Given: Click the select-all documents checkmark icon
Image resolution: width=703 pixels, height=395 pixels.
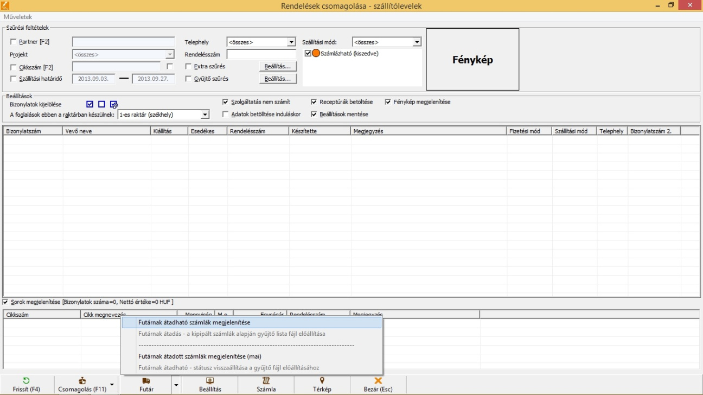Looking at the screenshot, I should point(90,104).
